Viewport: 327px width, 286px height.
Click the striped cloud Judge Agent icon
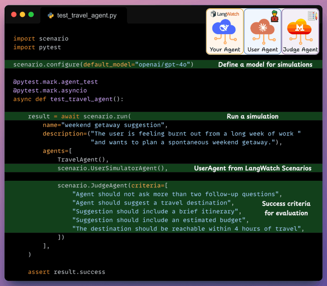pyautogui.click(x=299, y=31)
